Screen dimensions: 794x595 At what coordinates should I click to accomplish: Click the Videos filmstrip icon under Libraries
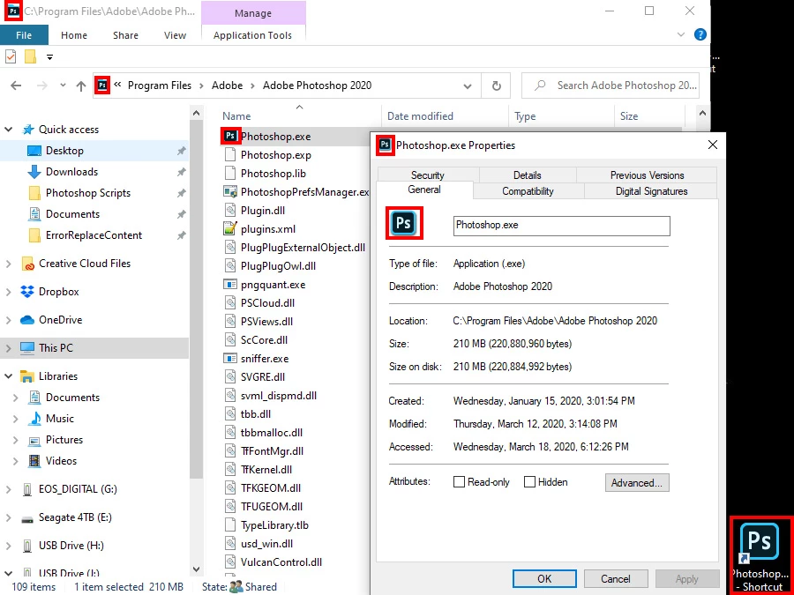click(x=34, y=460)
